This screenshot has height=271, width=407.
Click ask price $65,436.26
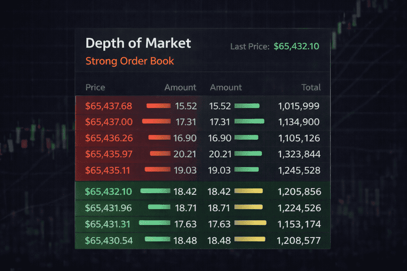point(109,138)
